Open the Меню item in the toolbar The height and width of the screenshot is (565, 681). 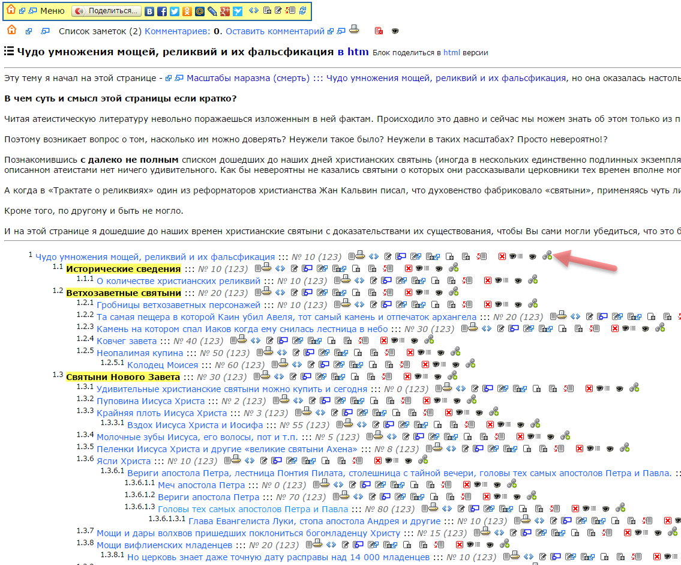[52, 11]
